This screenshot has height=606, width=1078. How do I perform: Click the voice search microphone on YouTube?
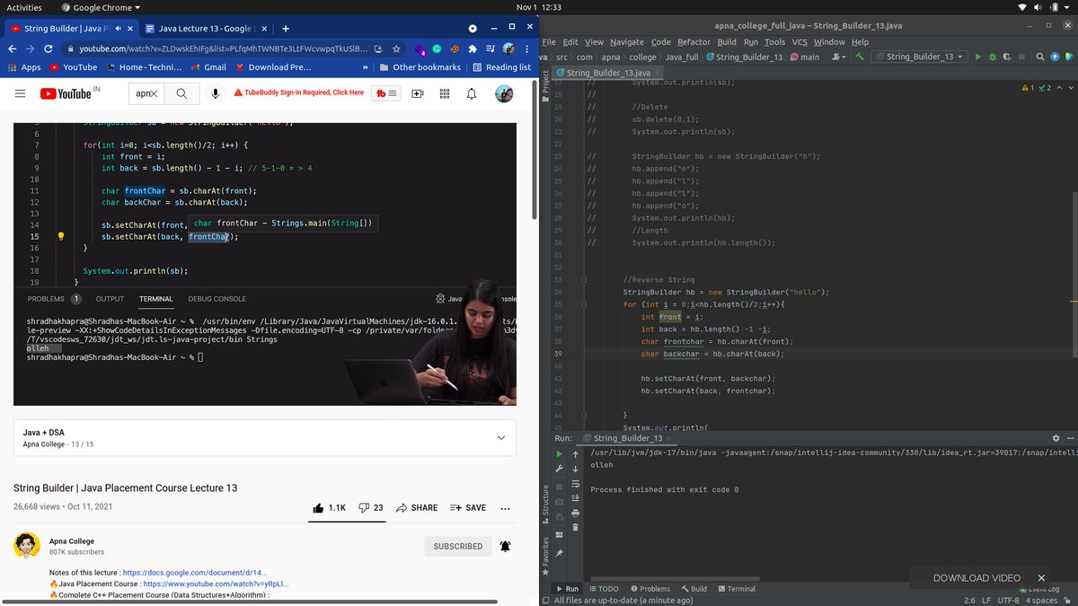click(x=216, y=93)
